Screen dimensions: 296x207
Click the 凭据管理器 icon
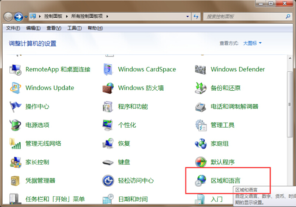[x=16, y=181]
